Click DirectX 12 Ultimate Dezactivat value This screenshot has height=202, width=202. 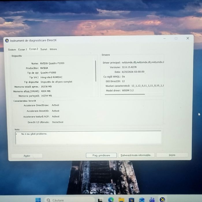[58, 122]
